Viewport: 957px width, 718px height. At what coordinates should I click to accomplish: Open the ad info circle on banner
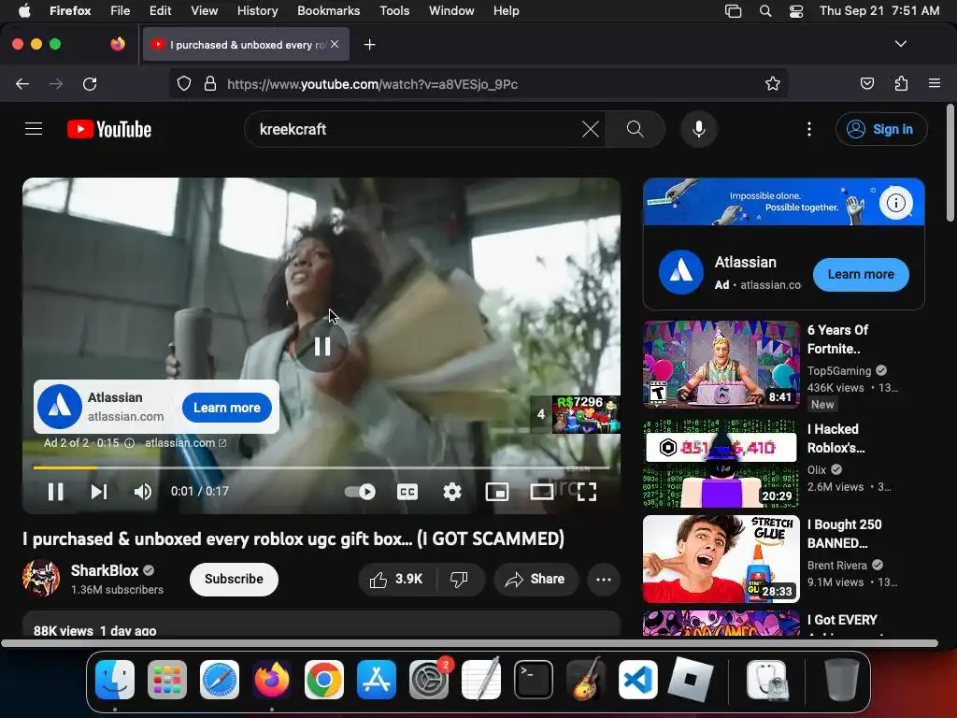click(896, 203)
